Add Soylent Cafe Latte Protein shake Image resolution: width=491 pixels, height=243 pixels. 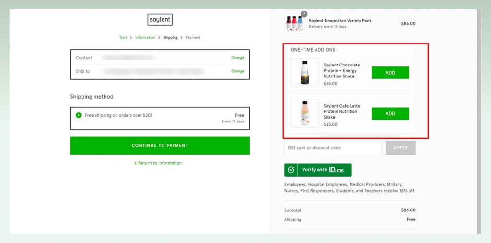point(390,113)
